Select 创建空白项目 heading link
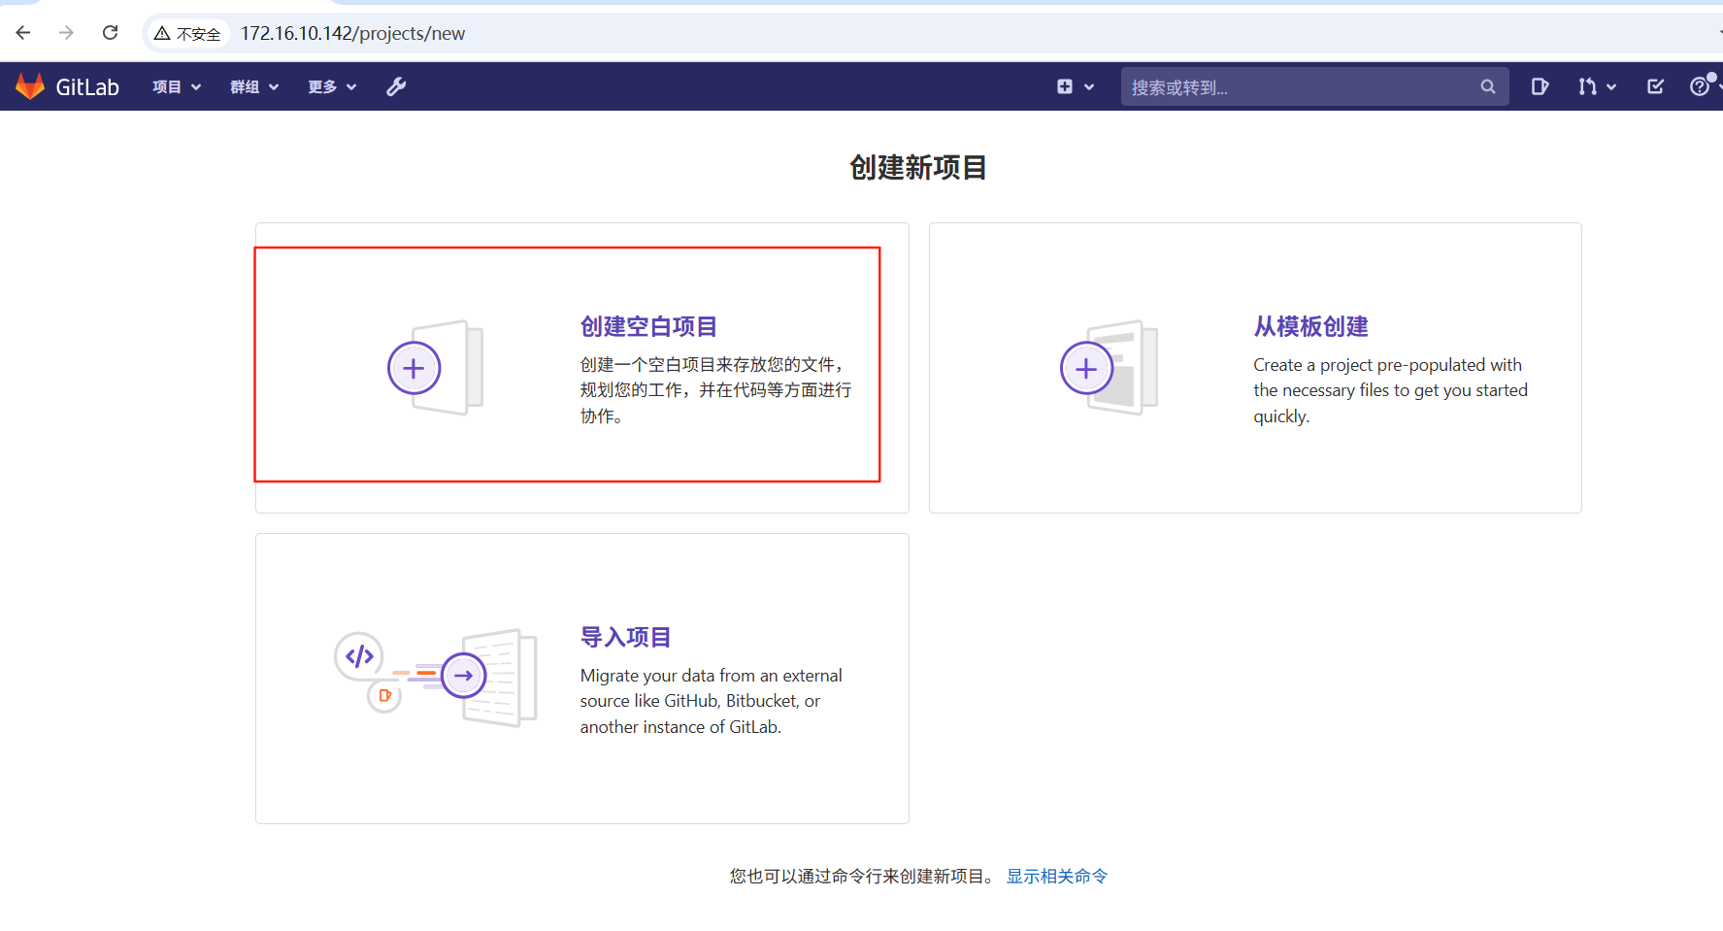Viewport: 1723px width, 931px height. (x=648, y=326)
